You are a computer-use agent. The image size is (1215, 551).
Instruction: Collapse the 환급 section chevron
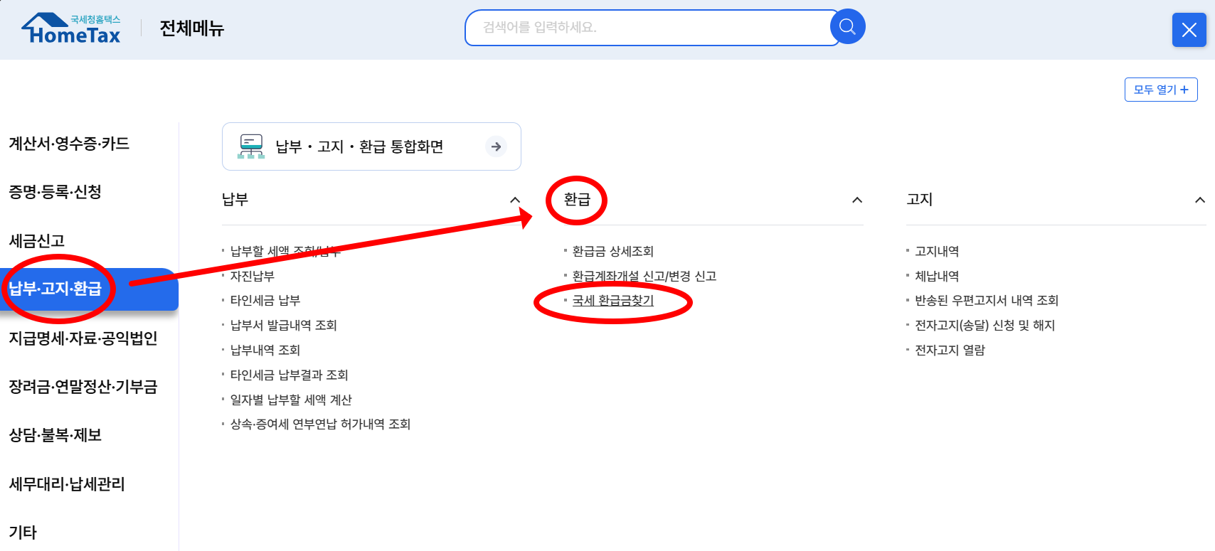coord(857,200)
